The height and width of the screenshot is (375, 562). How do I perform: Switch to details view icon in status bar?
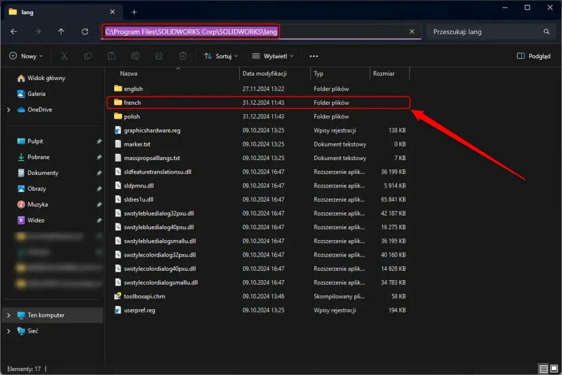point(543,368)
